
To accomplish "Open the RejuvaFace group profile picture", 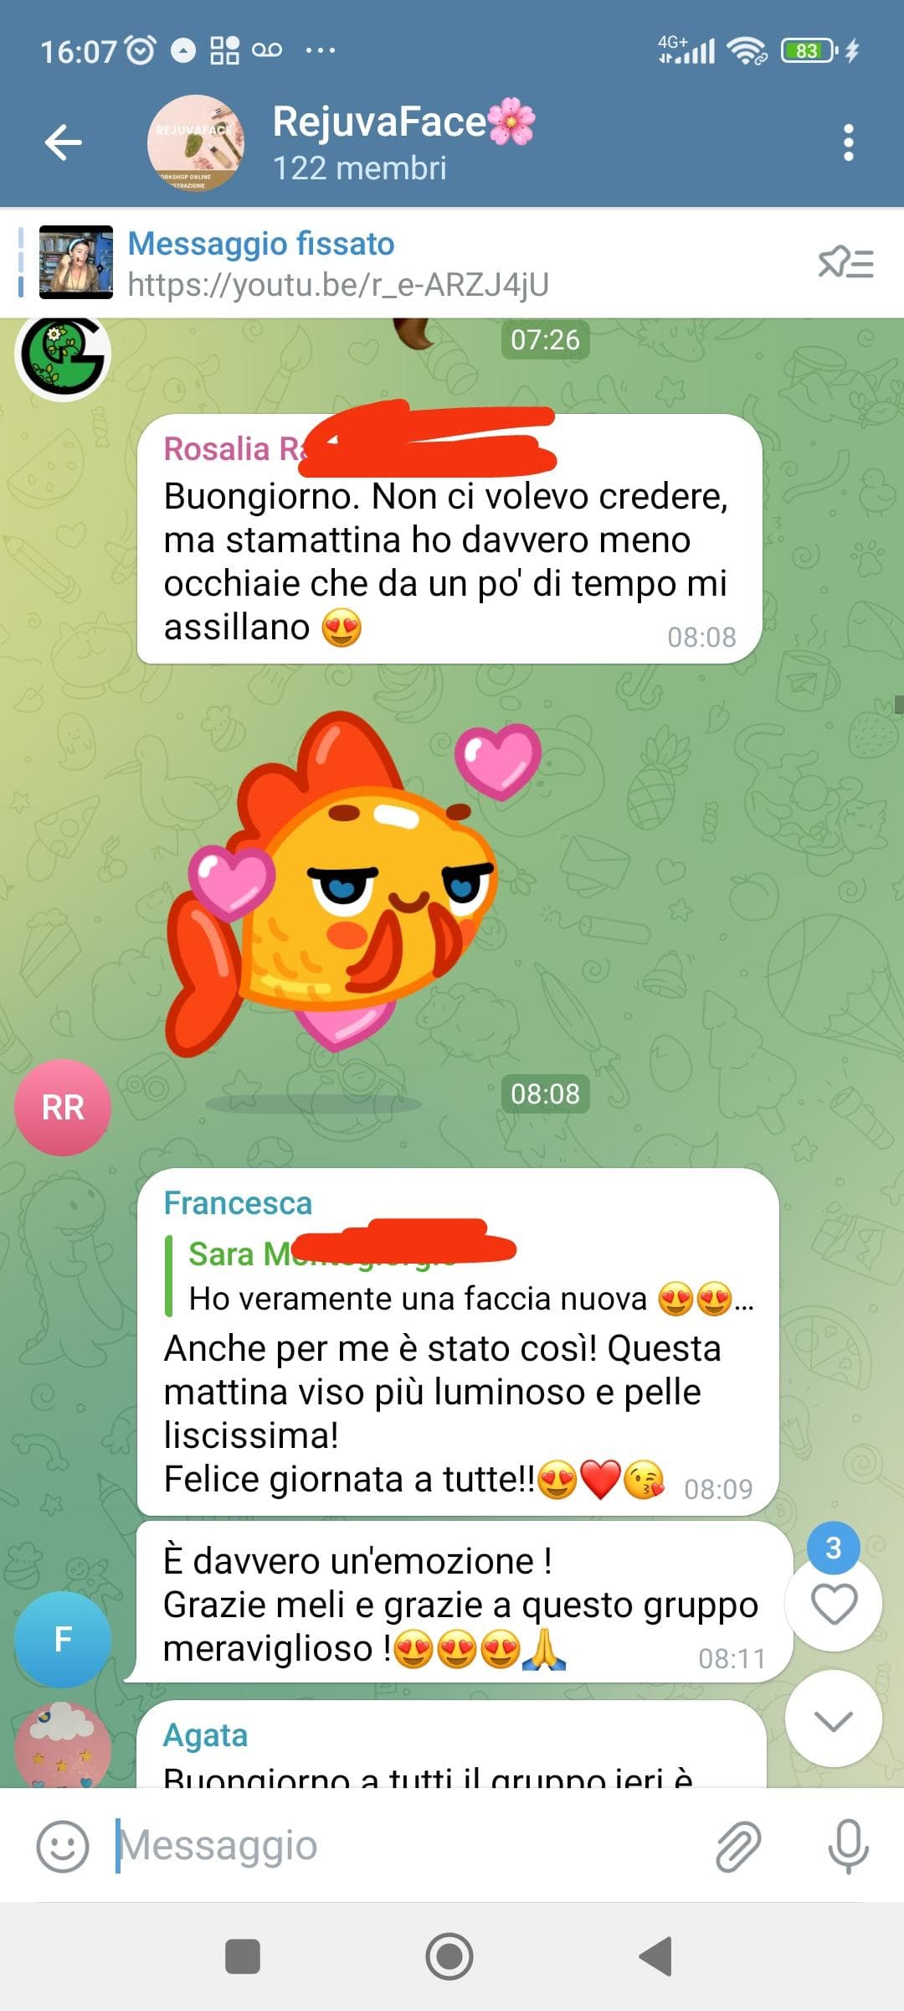I will [196, 143].
